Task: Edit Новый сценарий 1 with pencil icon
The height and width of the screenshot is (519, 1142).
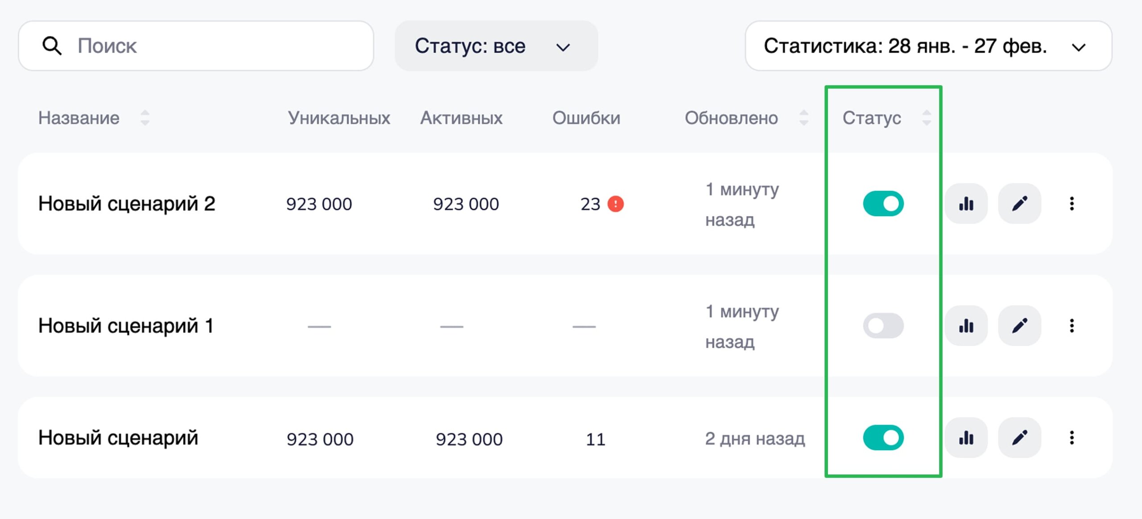Action: coord(1019,325)
